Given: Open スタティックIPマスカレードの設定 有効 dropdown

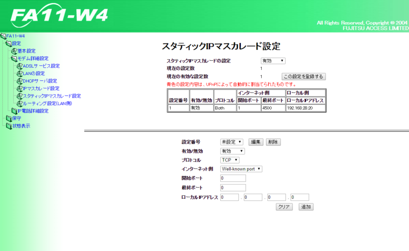Looking at the screenshot, I should tap(273, 61).
